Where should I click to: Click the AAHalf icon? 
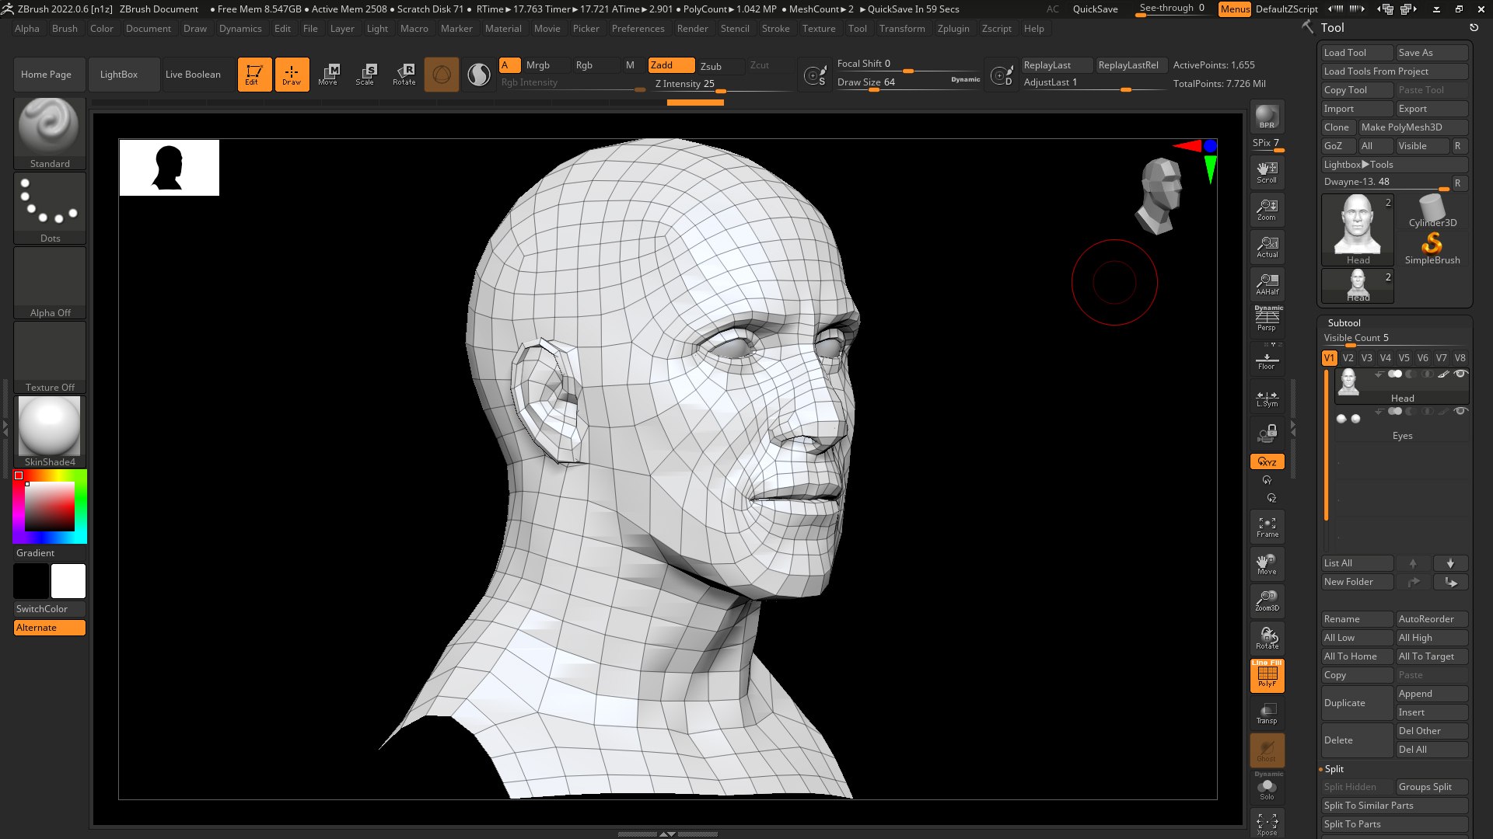1267,284
